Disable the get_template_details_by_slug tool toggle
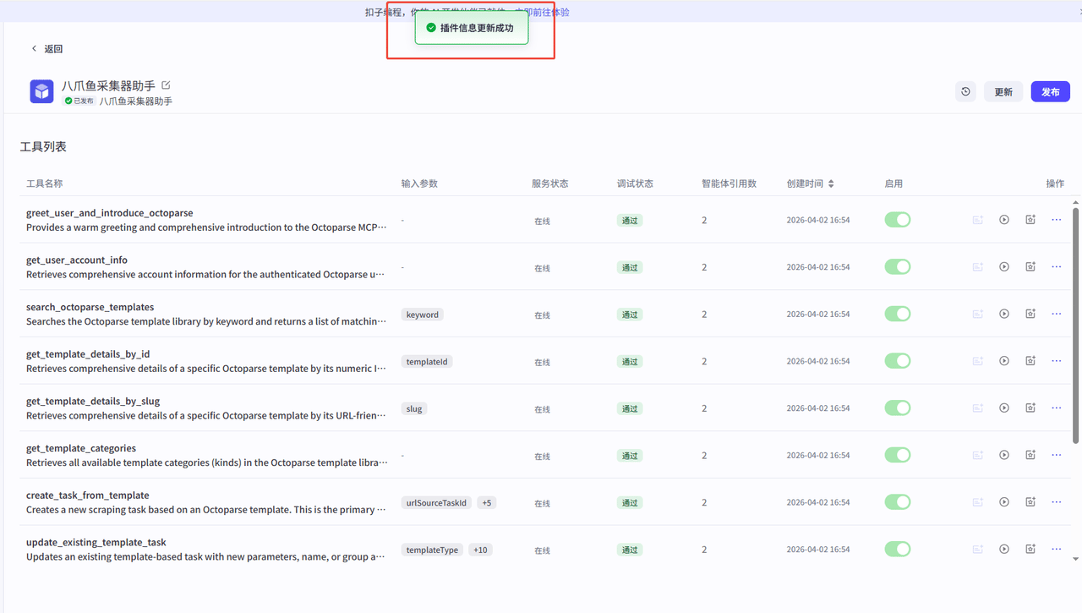Image resolution: width=1082 pixels, height=613 pixels. point(898,408)
